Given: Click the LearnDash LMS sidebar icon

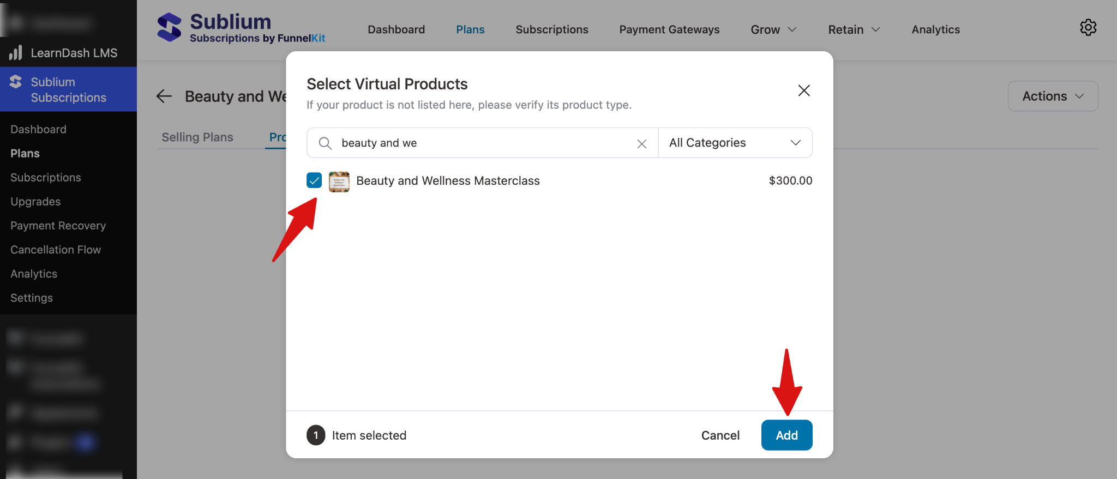Looking at the screenshot, I should (x=16, y=53).
